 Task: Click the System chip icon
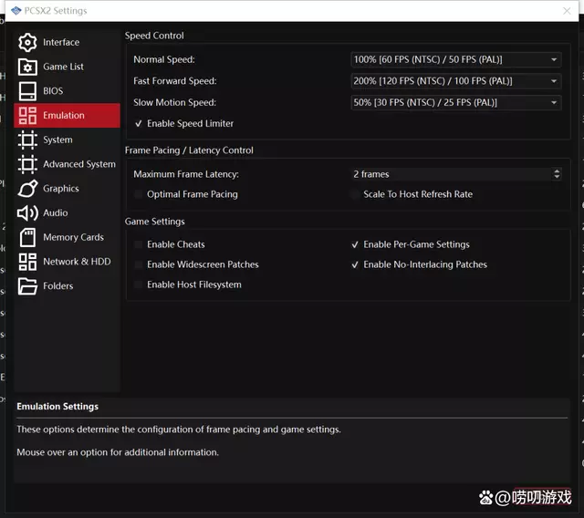click(x=27, y=140)
